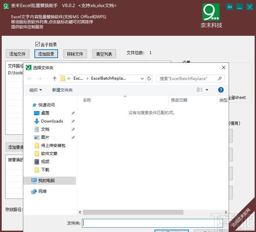Sort by the 修改日期 column header
256x232 pixels.
tap(179, 100)
